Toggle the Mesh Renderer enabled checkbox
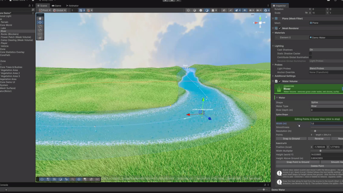This screenshot has height=193, width=343. tap(280, 28)
